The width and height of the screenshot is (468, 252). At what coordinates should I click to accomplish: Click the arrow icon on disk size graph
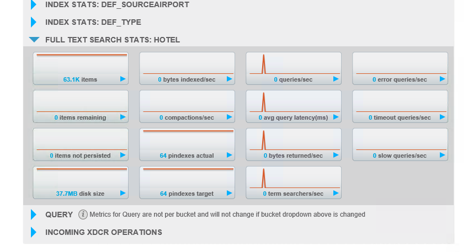click(123, 194)
